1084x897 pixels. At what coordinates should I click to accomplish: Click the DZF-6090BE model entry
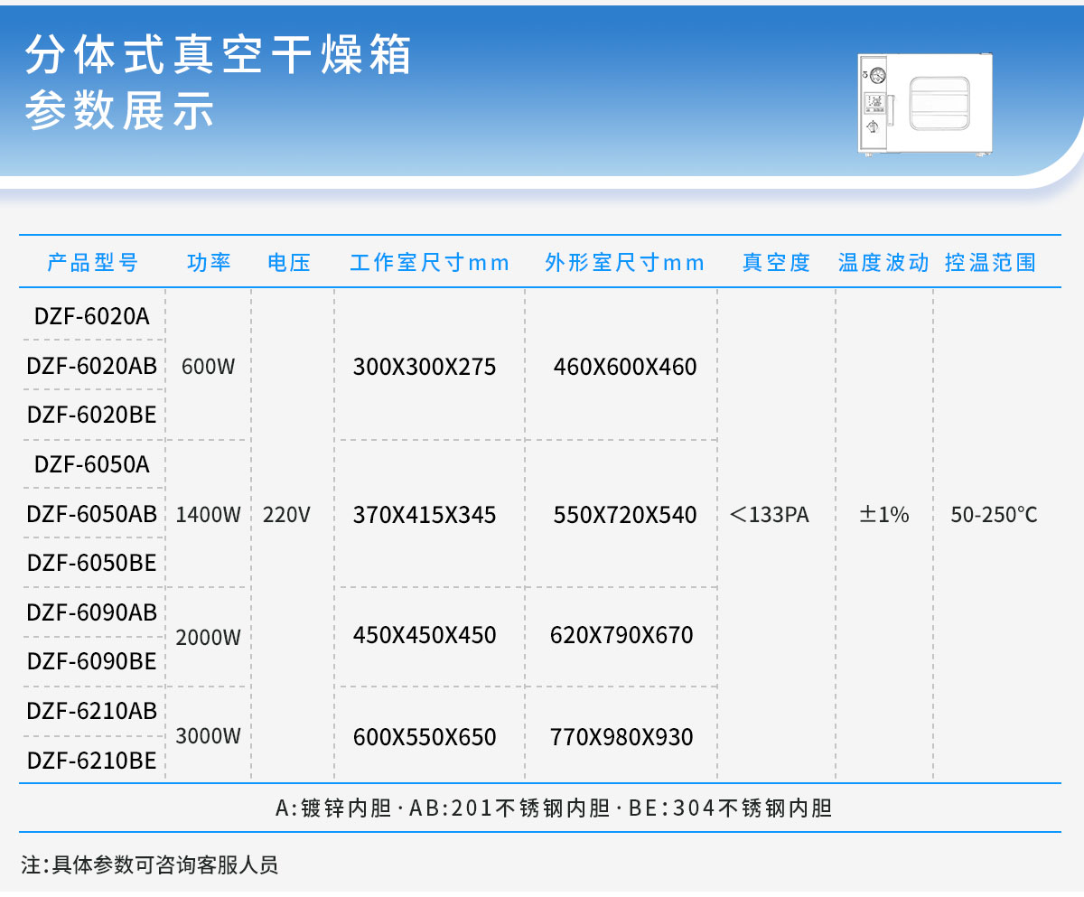click(x=92, y=661)
